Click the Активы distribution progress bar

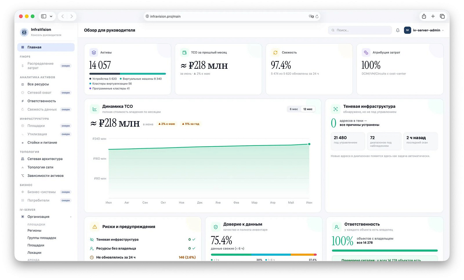(128, 74)
